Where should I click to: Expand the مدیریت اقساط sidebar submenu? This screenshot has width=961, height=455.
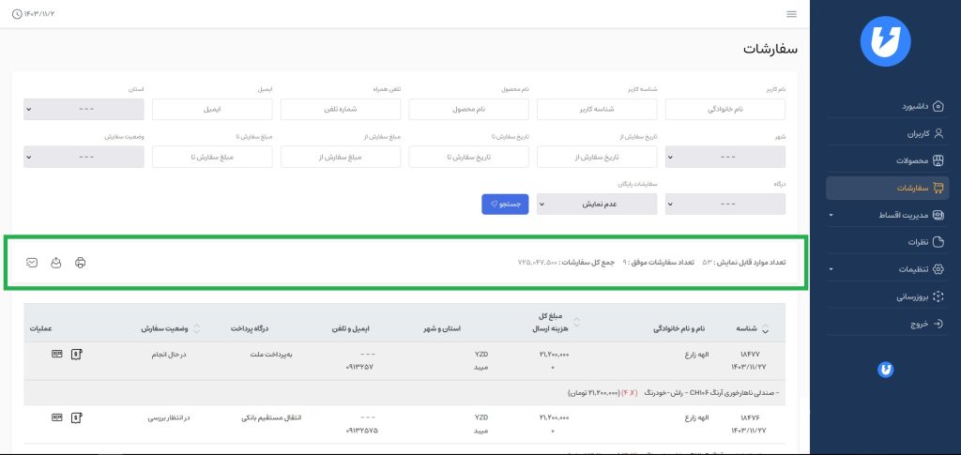pyautogui.click(x=888, y=215)
